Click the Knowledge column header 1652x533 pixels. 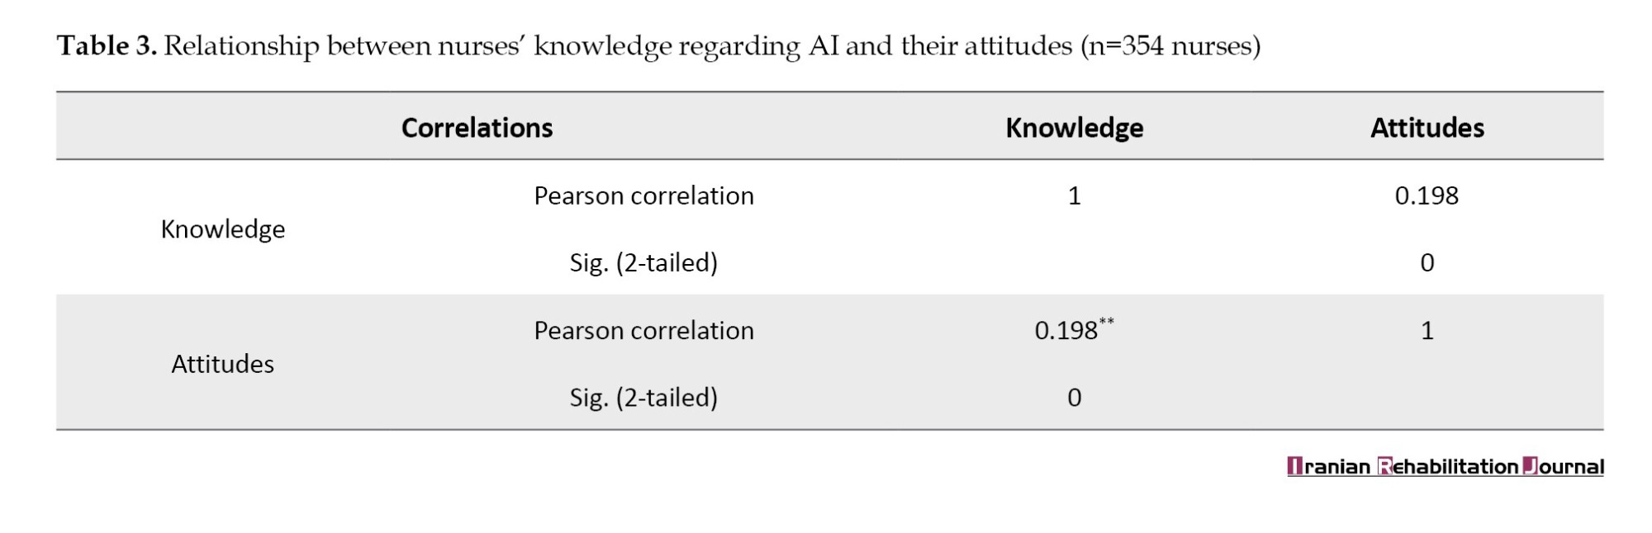1074,128
